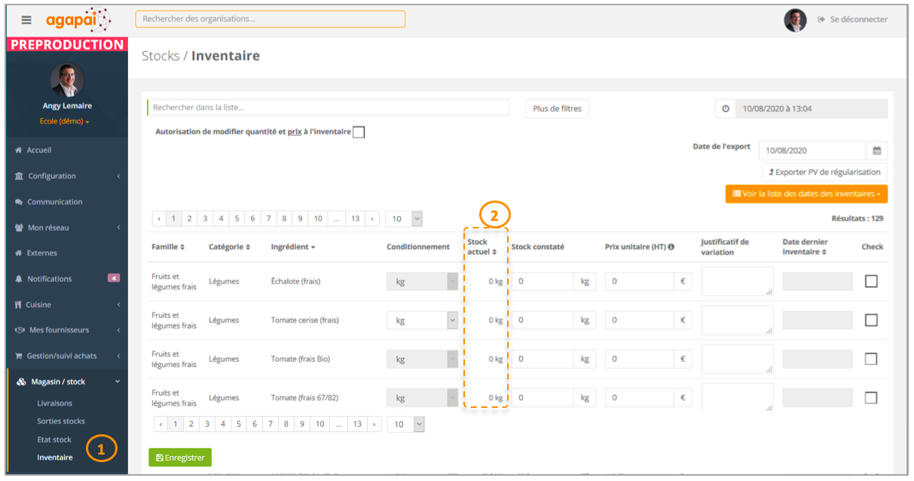Image resolution: width=914 pixels, height=481 pixels.
Task: Click the user avatar in top bar
Action: pos(795,20)
